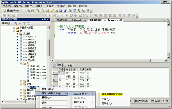Screen dimensions: 172x109
Task: Expand the 触发器 folder
Action: 21,90
